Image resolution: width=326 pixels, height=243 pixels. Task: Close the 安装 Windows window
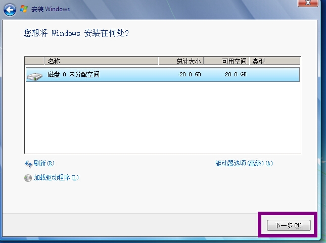tap(308, 3)
